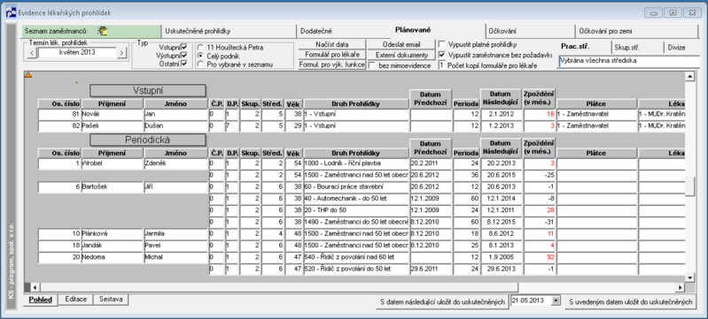Click the horizontal scrollbar right arrow
Viewport: 708px width, 319px height.
click(x=681, y=287)
